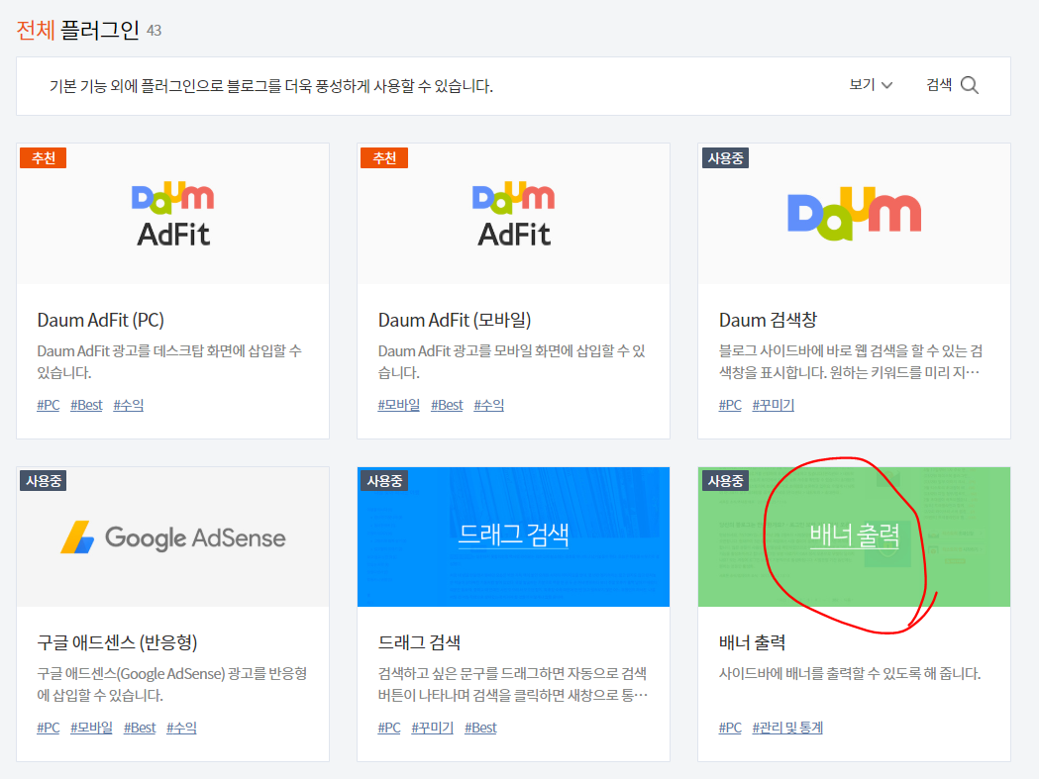Select #수익 tag under Daum AdFit (모바일)
This screenshot has height=779, width=1039.
click(x=489, y=405)
